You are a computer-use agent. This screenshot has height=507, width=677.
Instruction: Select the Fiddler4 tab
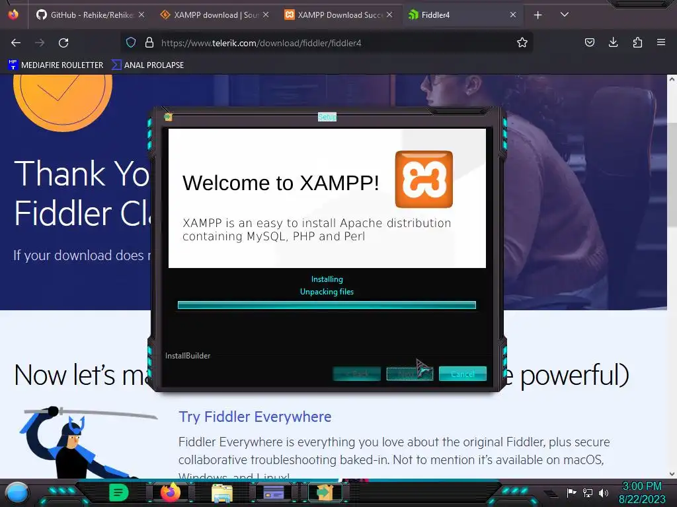pos(461,15)
